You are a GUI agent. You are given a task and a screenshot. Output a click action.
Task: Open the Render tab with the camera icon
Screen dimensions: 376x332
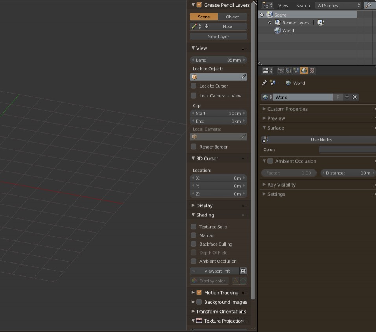[281, 71]
